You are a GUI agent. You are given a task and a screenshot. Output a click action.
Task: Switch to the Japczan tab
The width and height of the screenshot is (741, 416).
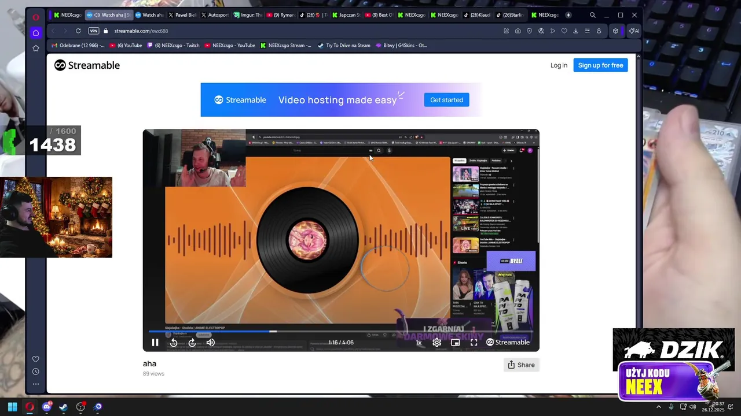point(346,15)
